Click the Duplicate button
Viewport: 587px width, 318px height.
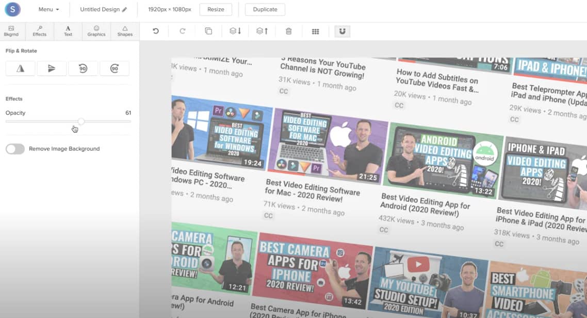[x=265, y=9]
